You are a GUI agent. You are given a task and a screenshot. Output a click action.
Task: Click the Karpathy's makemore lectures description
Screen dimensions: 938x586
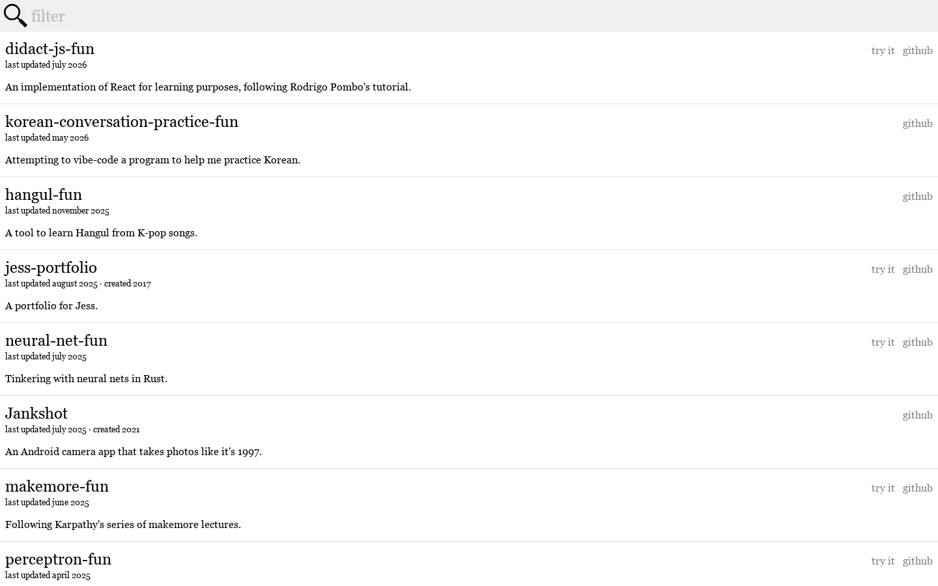pos(123,525)
